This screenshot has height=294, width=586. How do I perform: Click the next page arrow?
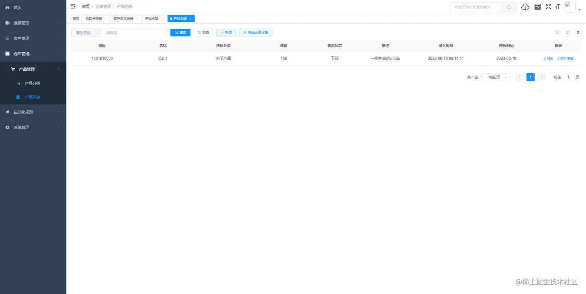[x=541, y=77]
